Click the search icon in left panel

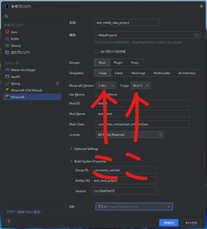pyautogui.click(x=6, y=16)
